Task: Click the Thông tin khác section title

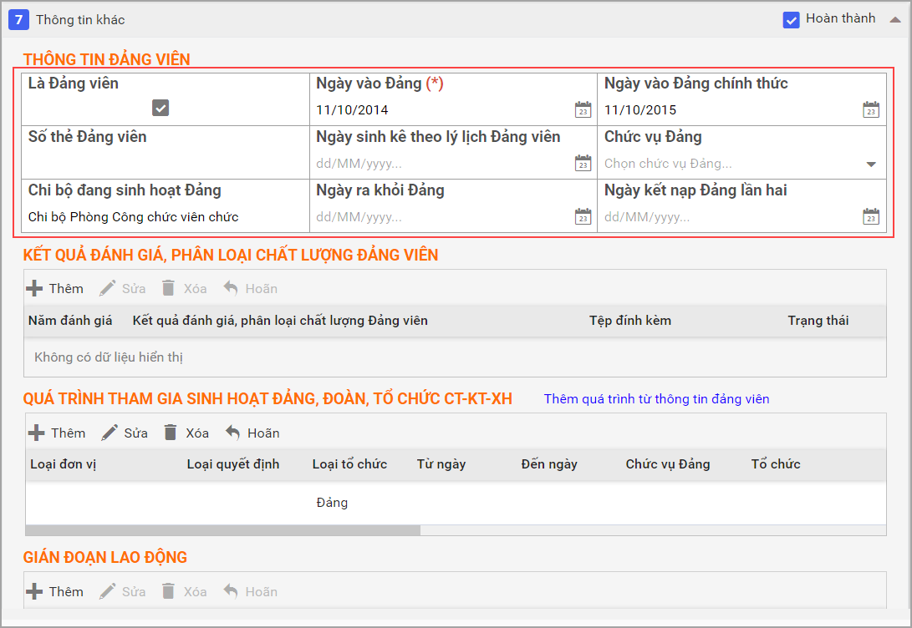Action: (80, 20)
